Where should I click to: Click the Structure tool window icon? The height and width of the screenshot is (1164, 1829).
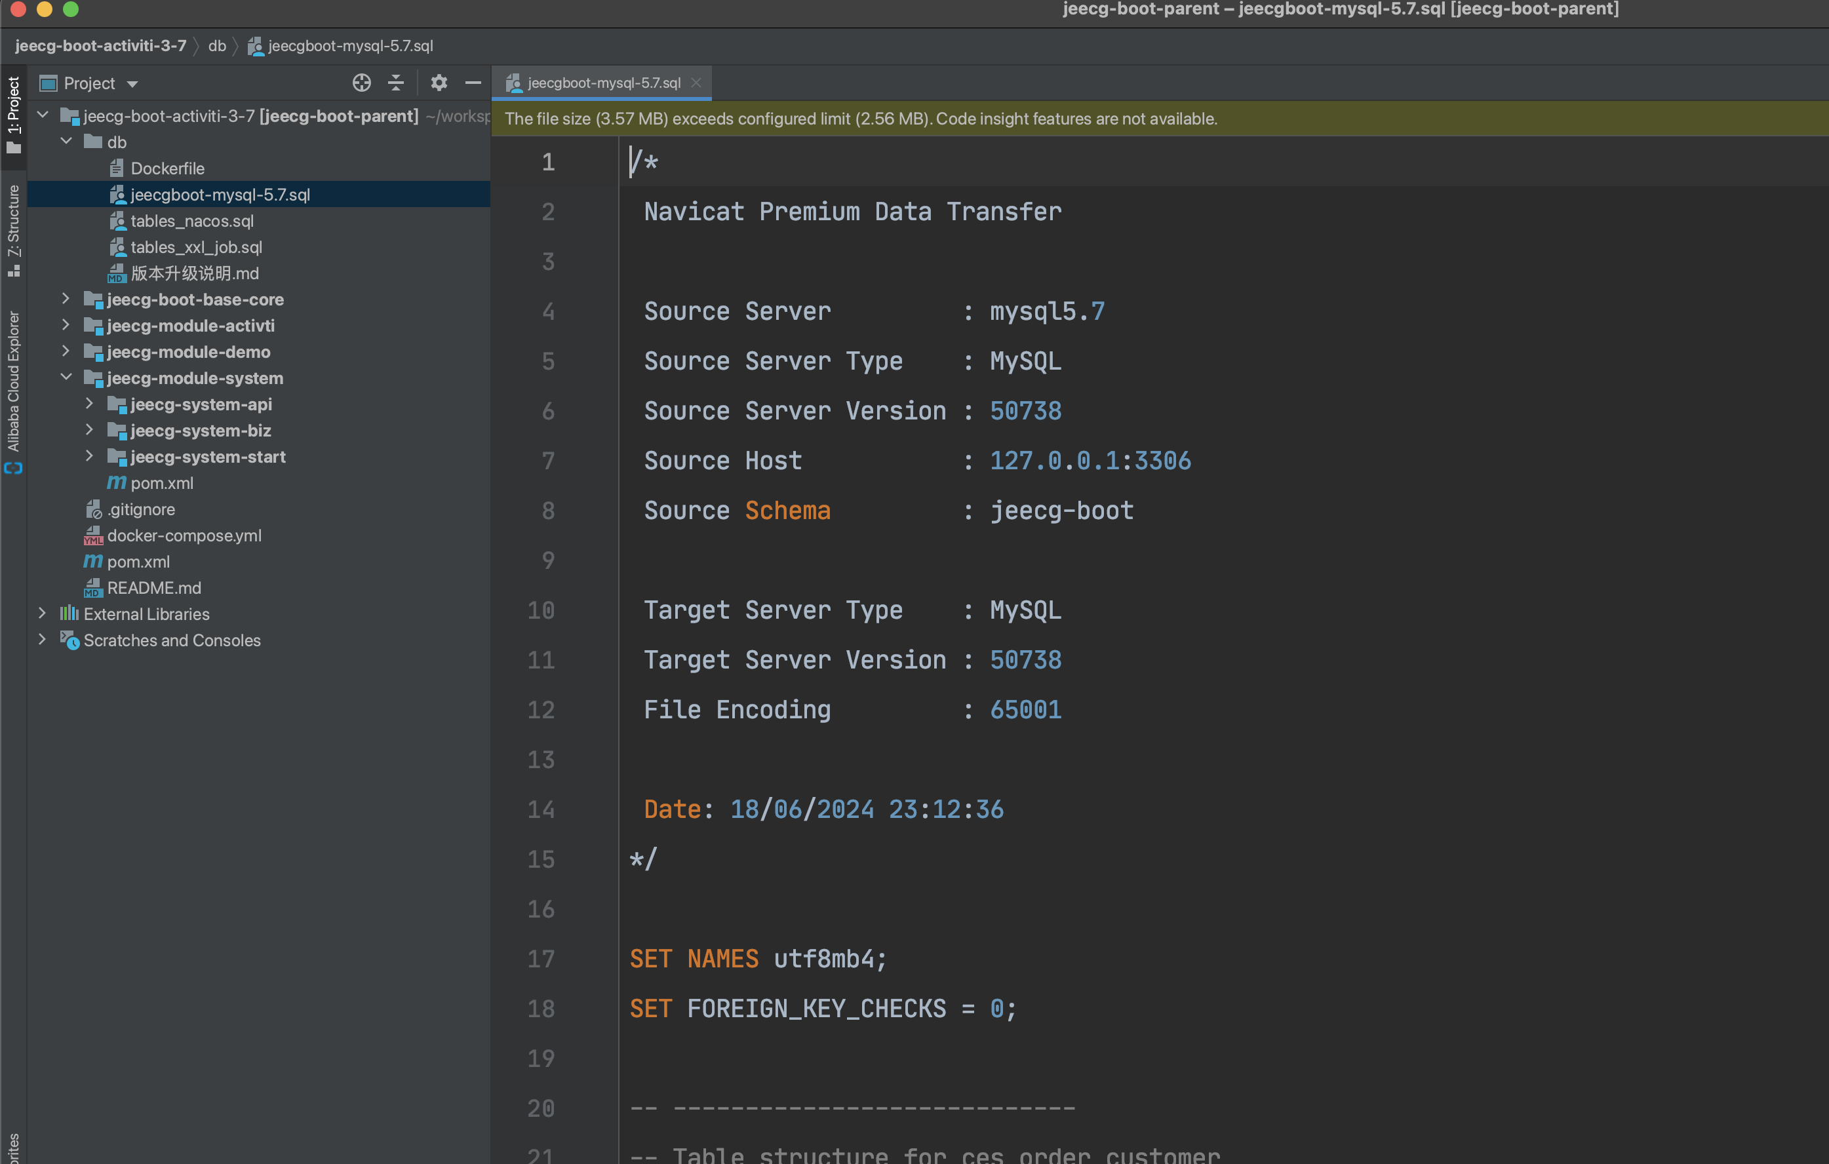point(13,270)
